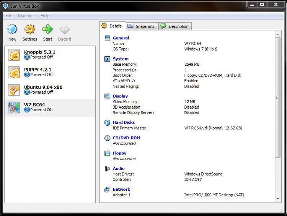This screenshot has width=287, height=216.
Task: Start the VM with green arrow
Action: 47,29
